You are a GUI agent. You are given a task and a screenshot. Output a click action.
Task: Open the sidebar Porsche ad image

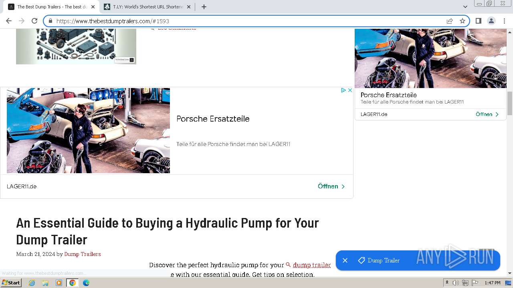(x=430, y=58)
